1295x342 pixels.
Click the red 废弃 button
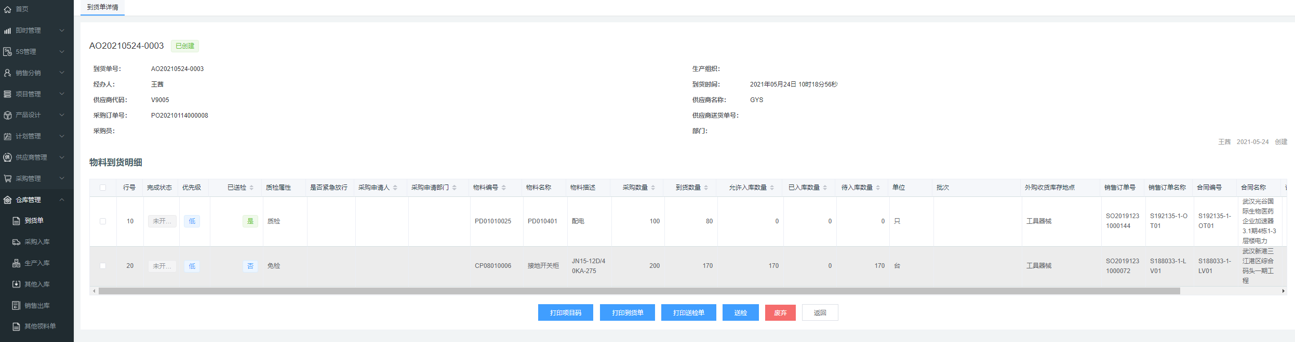point(780,312)
